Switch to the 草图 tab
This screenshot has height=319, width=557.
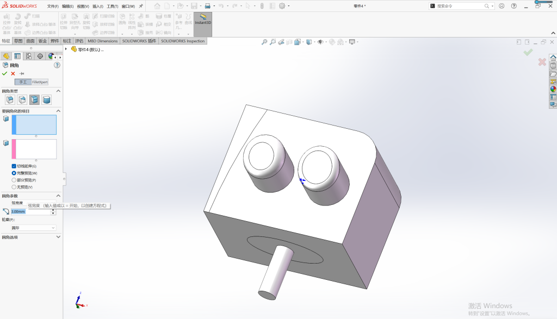click(x=18, y=41)
